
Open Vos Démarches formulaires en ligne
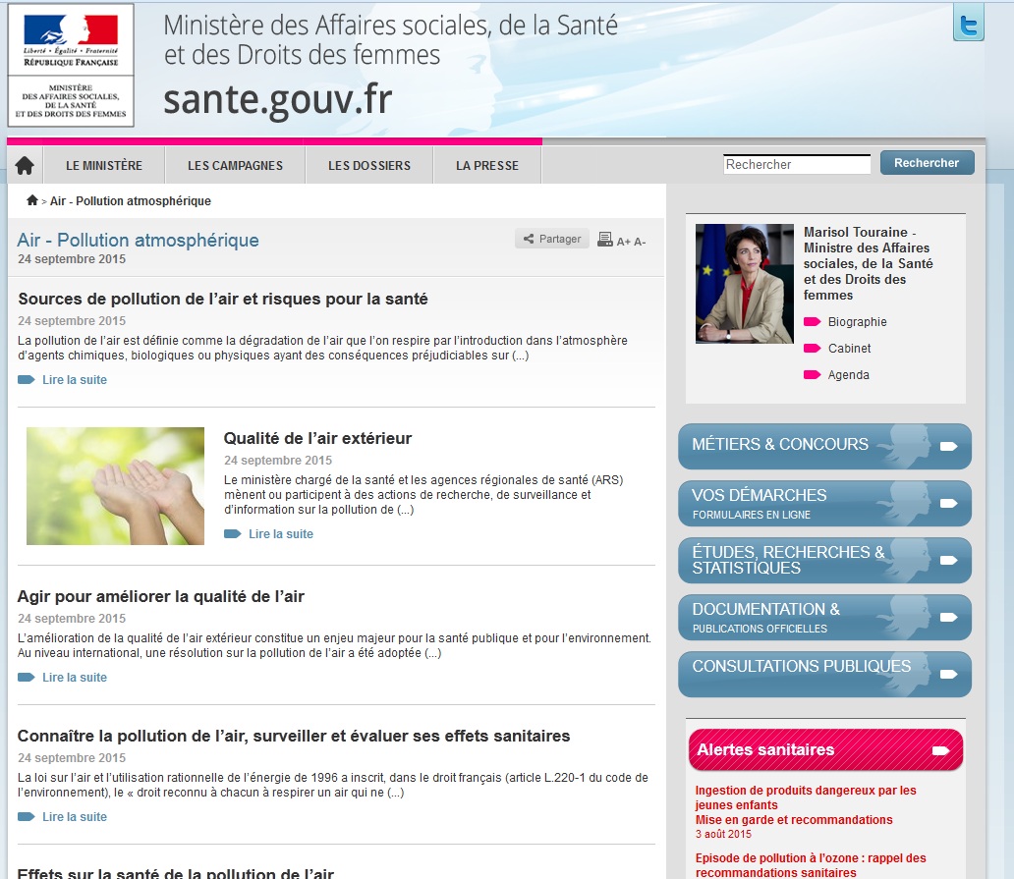point(824,503)
